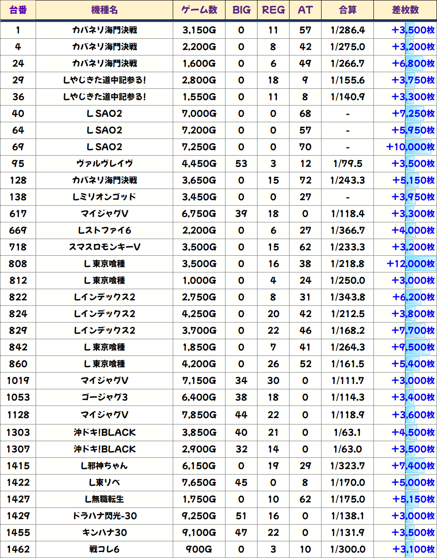Select the Lミリオンゴッド machine name

click(104, 197)
